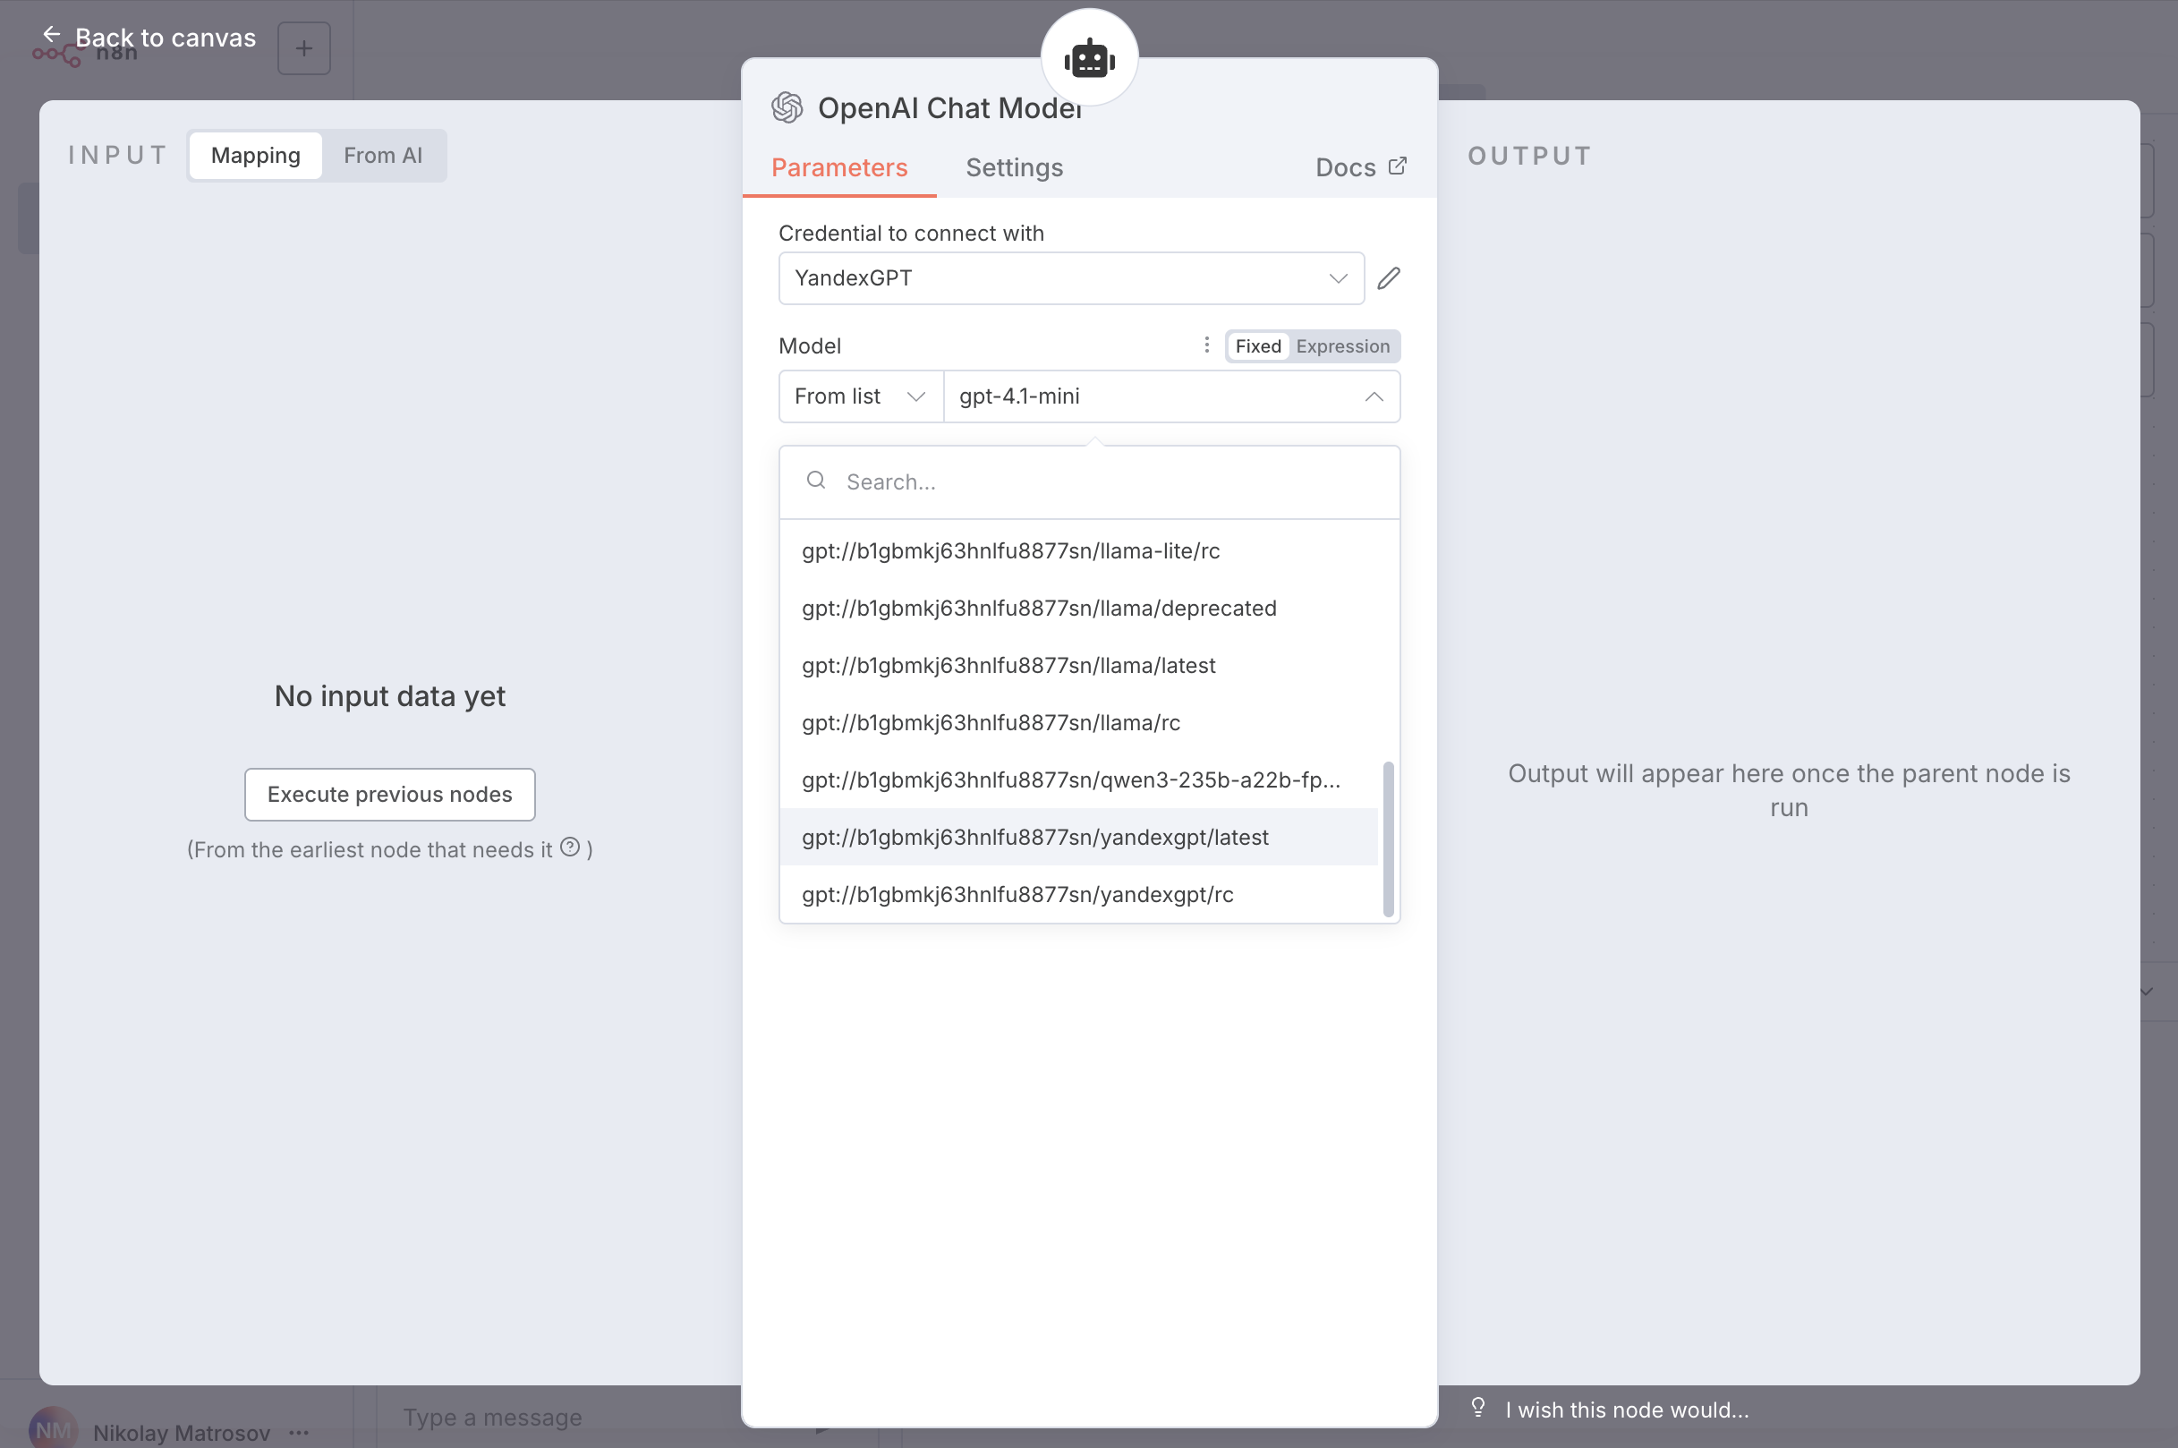Open Docs external link icon
The image size is (2178, 1448).
click(x=1398, y=166)
